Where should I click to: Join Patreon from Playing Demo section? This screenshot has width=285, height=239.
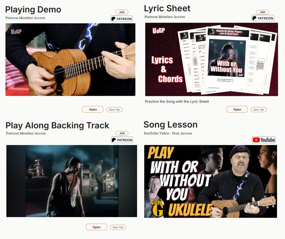pos(122,12)
